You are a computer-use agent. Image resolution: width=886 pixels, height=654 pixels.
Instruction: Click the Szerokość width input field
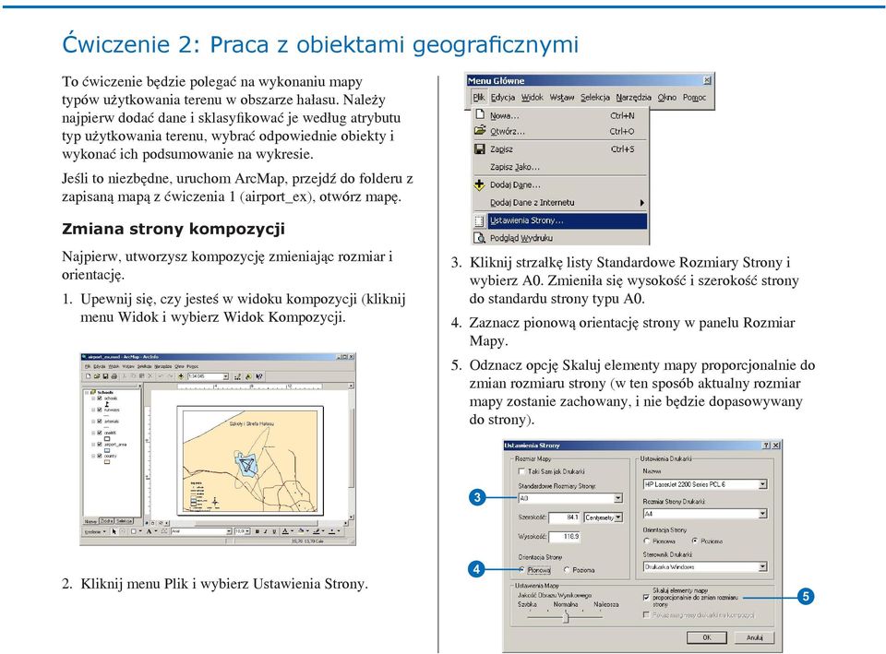point(565,517)
